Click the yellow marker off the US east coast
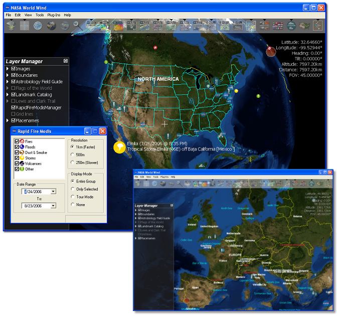The width and height of the screenshot is (337, 316). tap(236, 91)
